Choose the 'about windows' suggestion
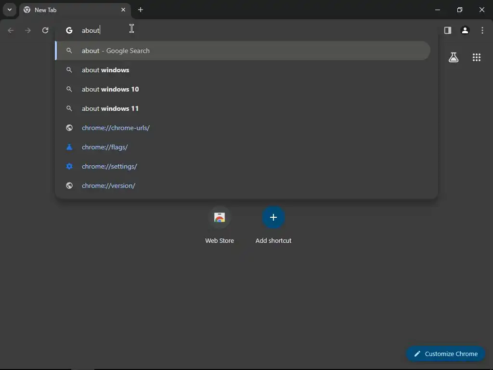Screen dimensions: 493x370 [243, 70]
